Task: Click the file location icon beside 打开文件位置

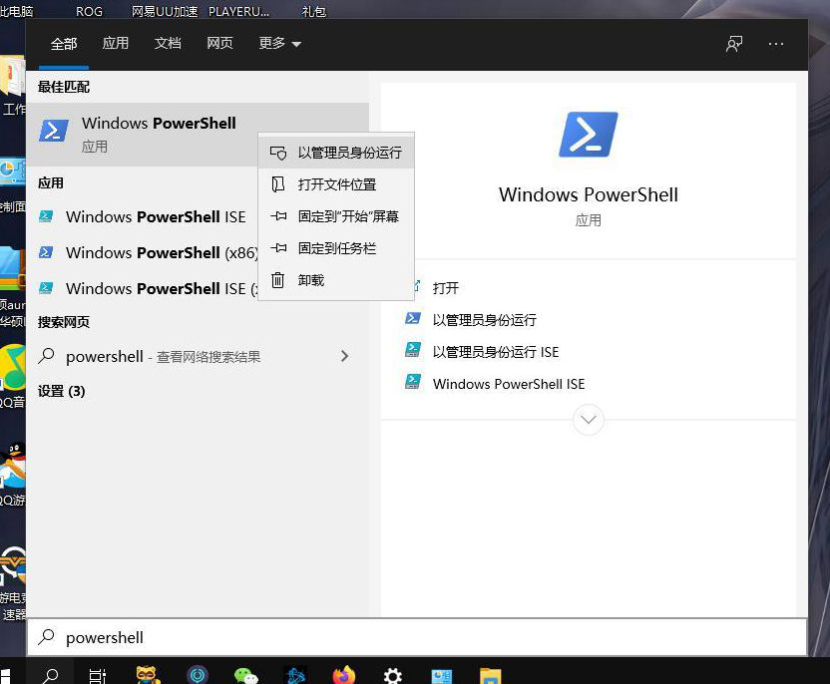Action: tap(278, 184)
